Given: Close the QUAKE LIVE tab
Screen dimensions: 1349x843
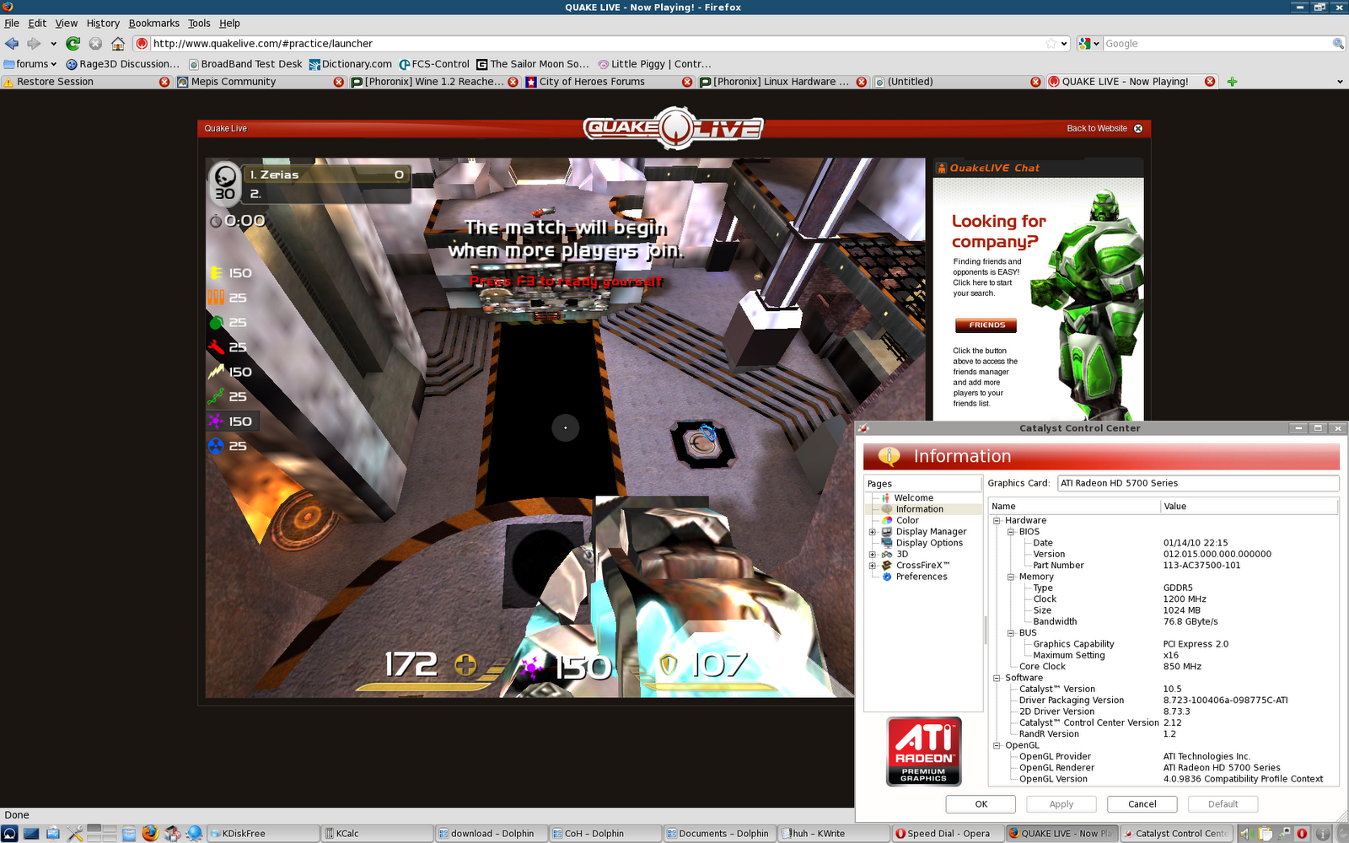Looking at the screenshot, I should pos(1210,82).
